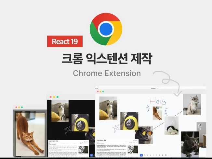Screen dimensions: 212x159
Task: Select fluffy standing cat photo at top right
Action: click(x=192, y=105)
